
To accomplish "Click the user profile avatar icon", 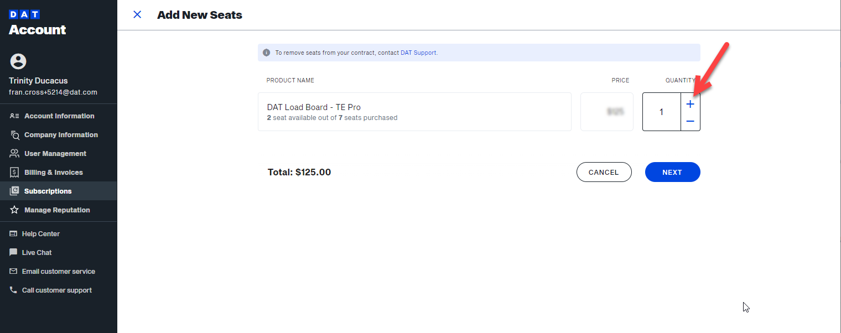I will [18, 61].
